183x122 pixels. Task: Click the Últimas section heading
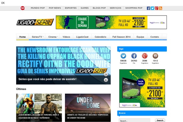(21, 89)
